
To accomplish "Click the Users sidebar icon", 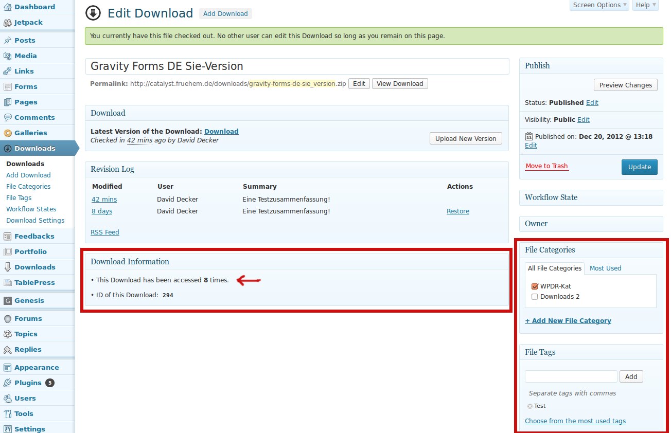I will coord(8,399).
